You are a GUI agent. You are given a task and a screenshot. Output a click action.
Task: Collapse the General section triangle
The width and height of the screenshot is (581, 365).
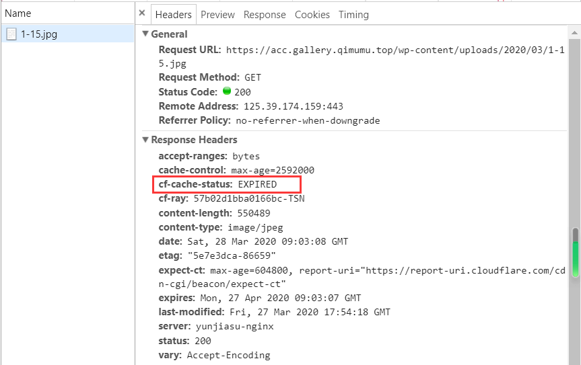pyautogui.click(x=145, y=34)
